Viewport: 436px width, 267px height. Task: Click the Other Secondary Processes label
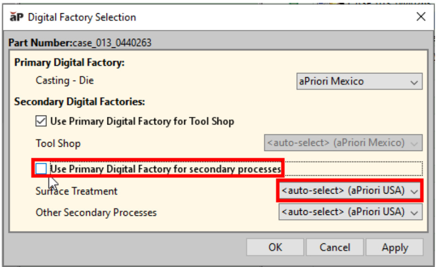(96, 213)
